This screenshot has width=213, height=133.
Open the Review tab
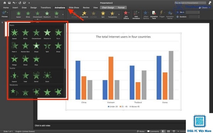coord(86,7)
